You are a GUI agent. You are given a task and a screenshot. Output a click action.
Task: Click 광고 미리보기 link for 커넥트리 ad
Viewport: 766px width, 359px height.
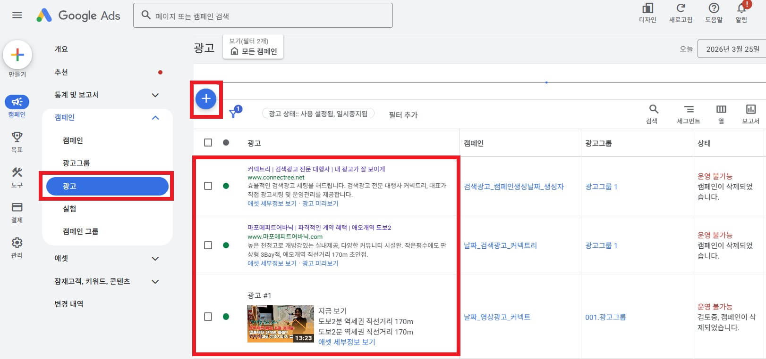[x=320, y=204]
